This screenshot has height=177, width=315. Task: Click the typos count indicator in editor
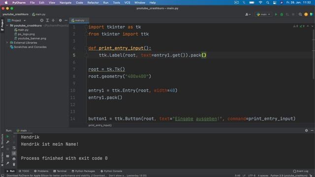(302, 26)
